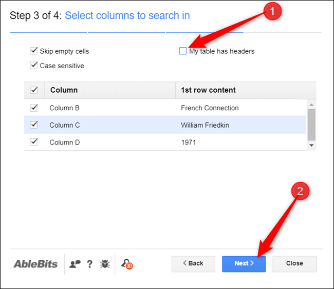The image size is (334, 289).
Task: Click the AbleBits logo
Action: tap(35, 264)
